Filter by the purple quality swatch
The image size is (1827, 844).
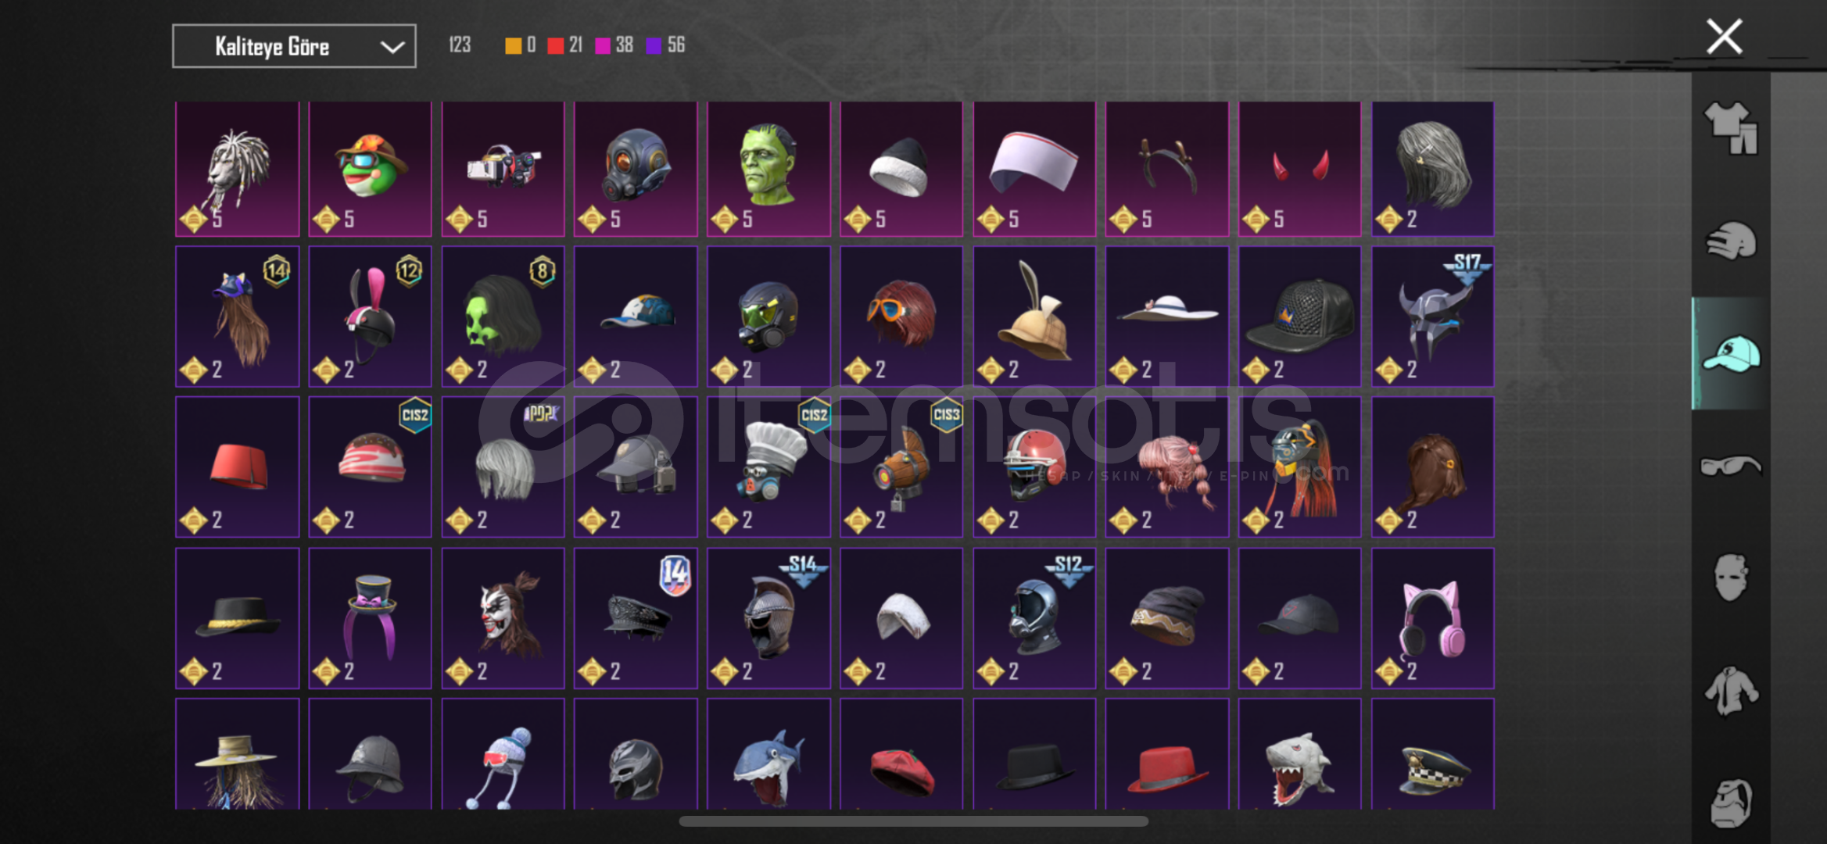pos(654,46)
